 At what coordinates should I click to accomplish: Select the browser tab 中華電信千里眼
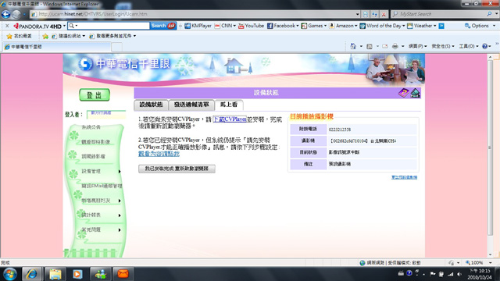tap(57, 47)
